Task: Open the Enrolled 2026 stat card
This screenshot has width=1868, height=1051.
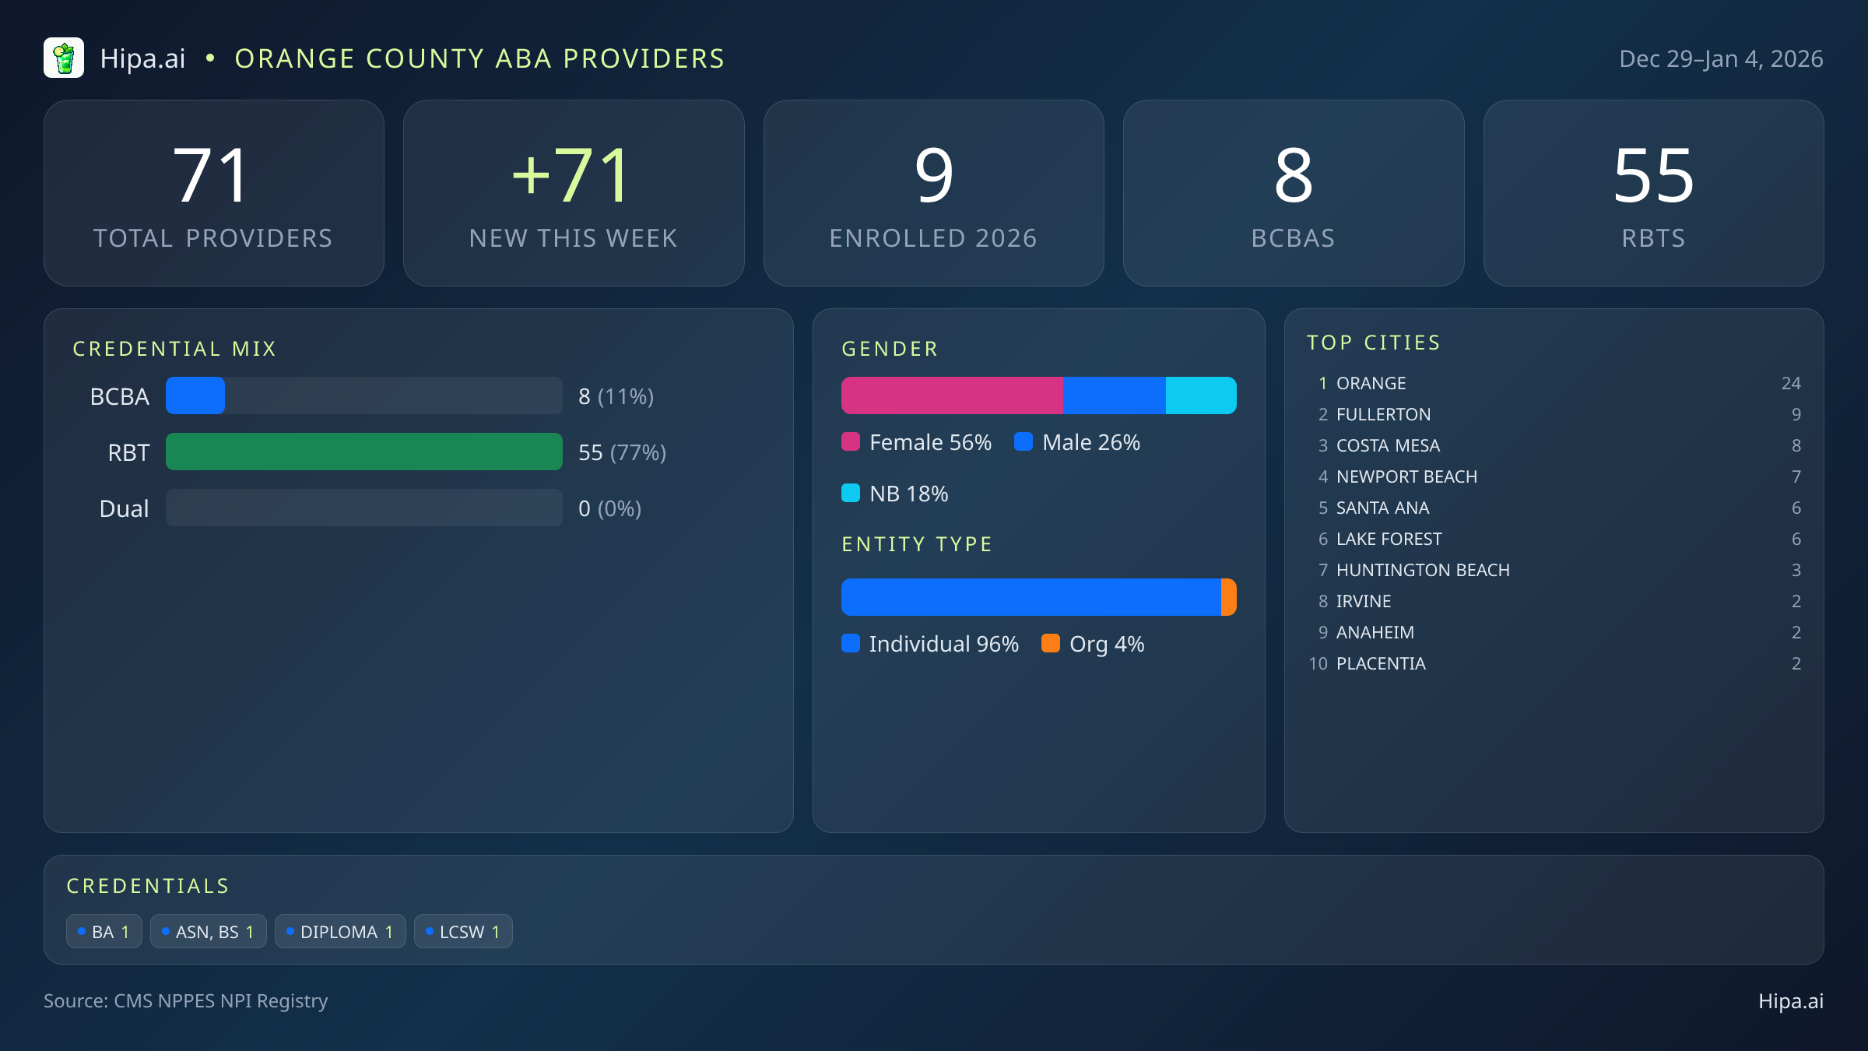Action: pos(934,192)
